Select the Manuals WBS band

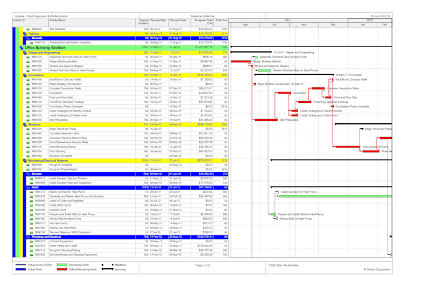tap(127, 38)
